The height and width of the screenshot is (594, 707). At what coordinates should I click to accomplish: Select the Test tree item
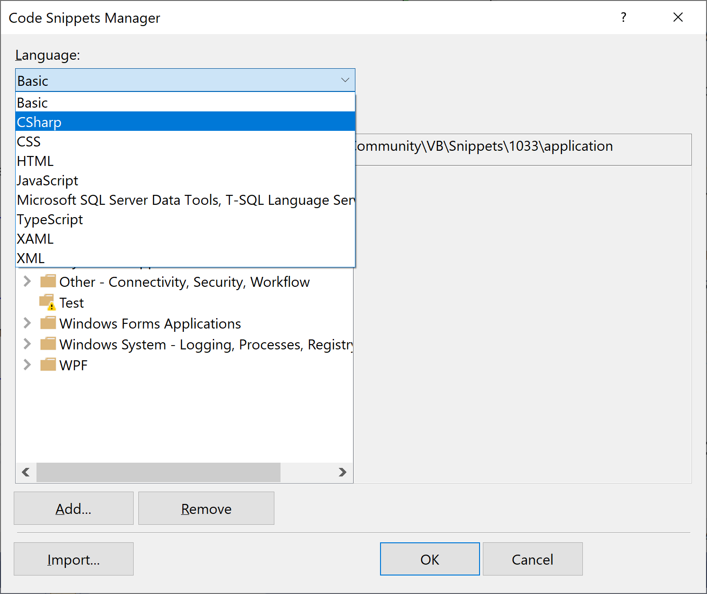pos(72,303)
